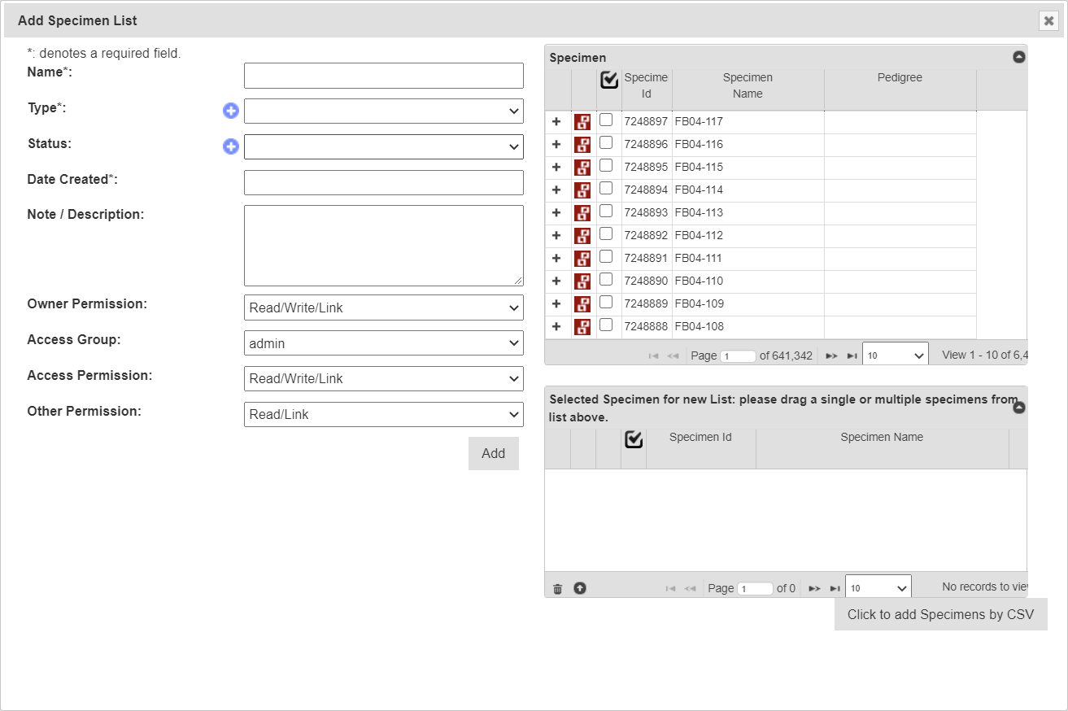Click the blue plus icon beside Type
Viewport: 1068px width, 711px height.
coord(231,111)
